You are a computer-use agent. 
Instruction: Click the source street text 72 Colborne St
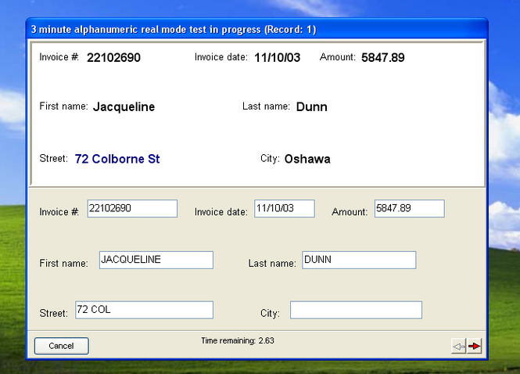(117, 159)
